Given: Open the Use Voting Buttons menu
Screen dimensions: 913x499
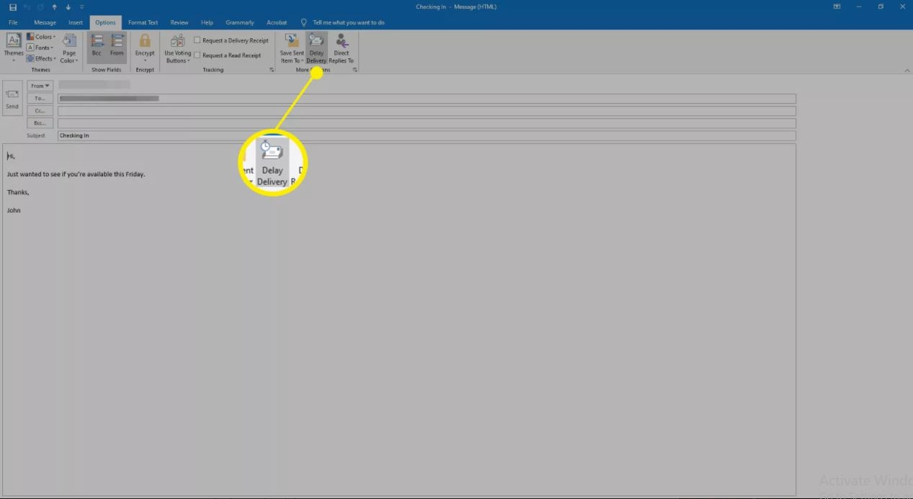Looking at the screenshot, I should point(177,48).
